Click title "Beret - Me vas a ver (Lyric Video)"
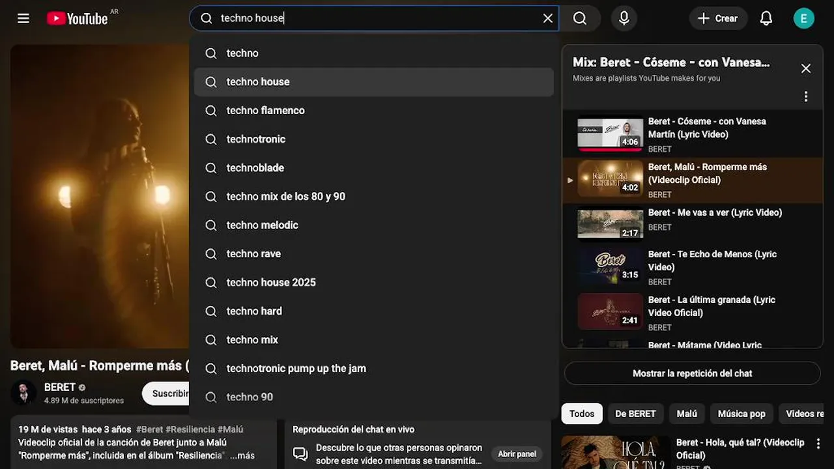834x469 pixels. 715,212
